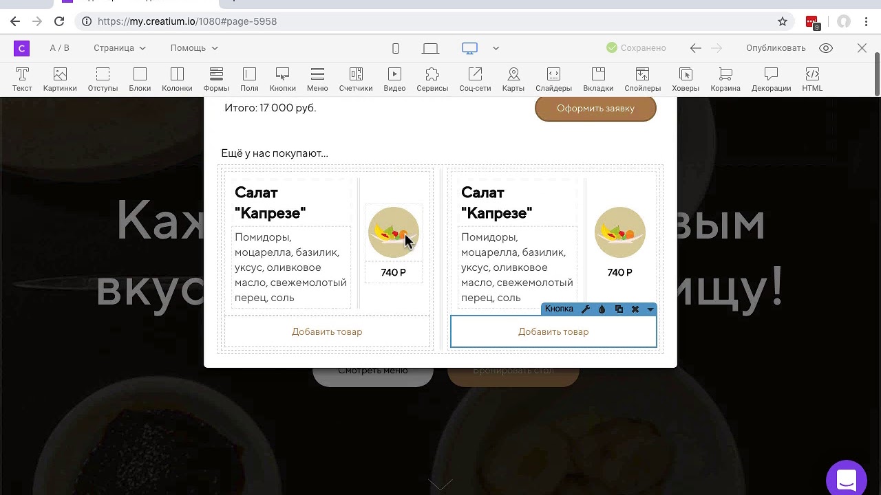Screen dimensions: 881x495
Task: Expand Кнопка toolbar dropdown arrow
Action: pyautogui.click(x=650, y=309)
